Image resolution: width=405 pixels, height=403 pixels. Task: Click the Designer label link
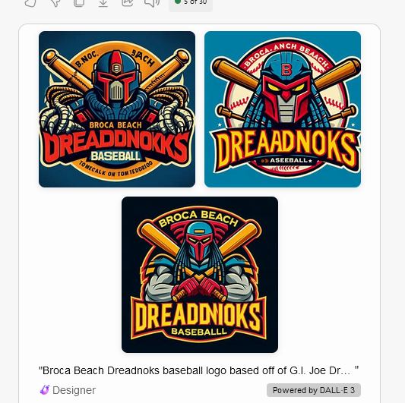point(74,390)
